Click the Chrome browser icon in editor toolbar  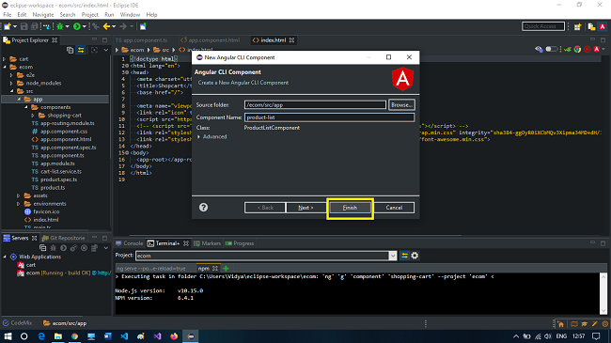tap(577, 49)
